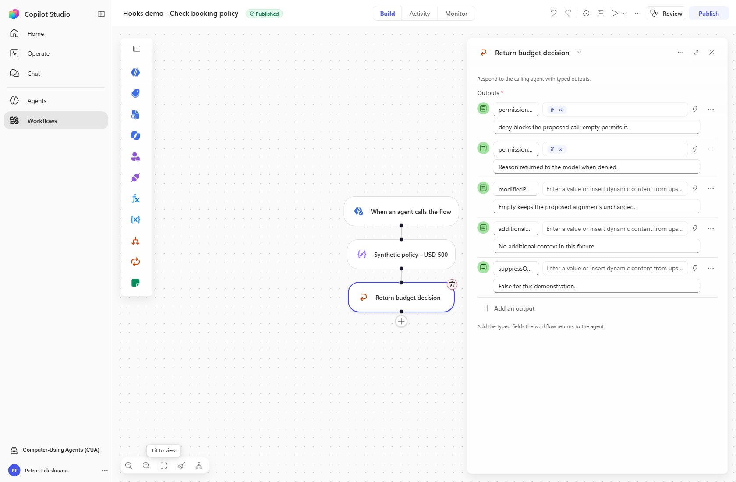The width and height of the screenshot is (736, 482).
Task: Expand the panel to full size
Action: coord(696,52)
